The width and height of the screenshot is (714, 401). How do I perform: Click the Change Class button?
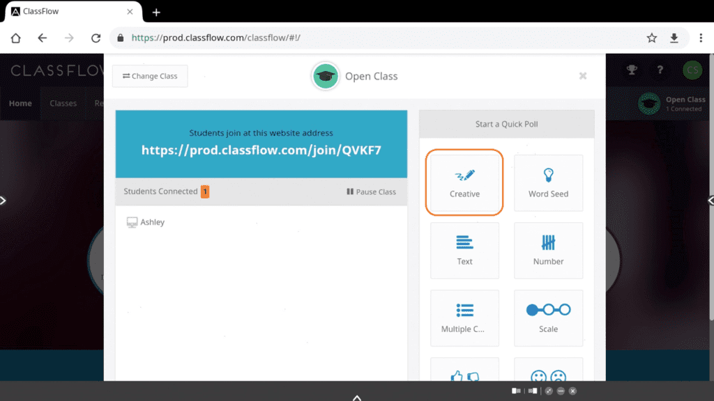(150, 77)
